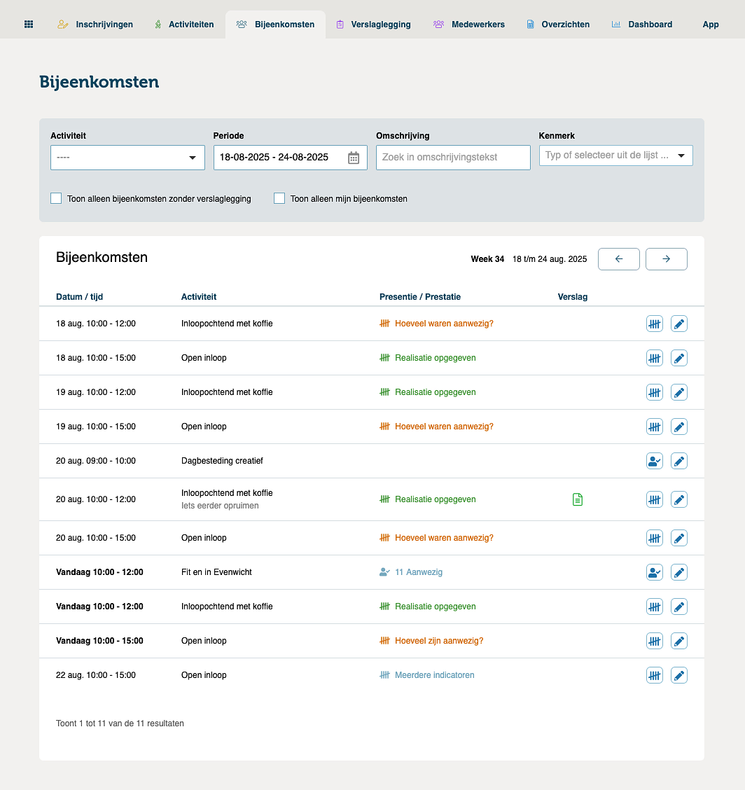Select the Bijeenkomsten tab
This screenshot has height=790, width=745.
coord(275,25)
